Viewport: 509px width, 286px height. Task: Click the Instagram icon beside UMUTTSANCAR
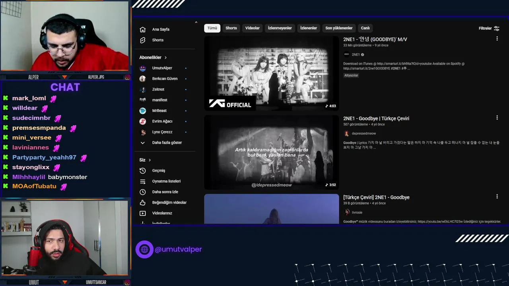pos(127,282)
